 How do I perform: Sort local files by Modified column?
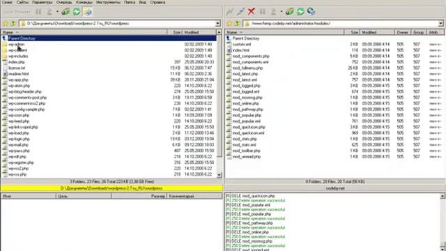[199, 33]
